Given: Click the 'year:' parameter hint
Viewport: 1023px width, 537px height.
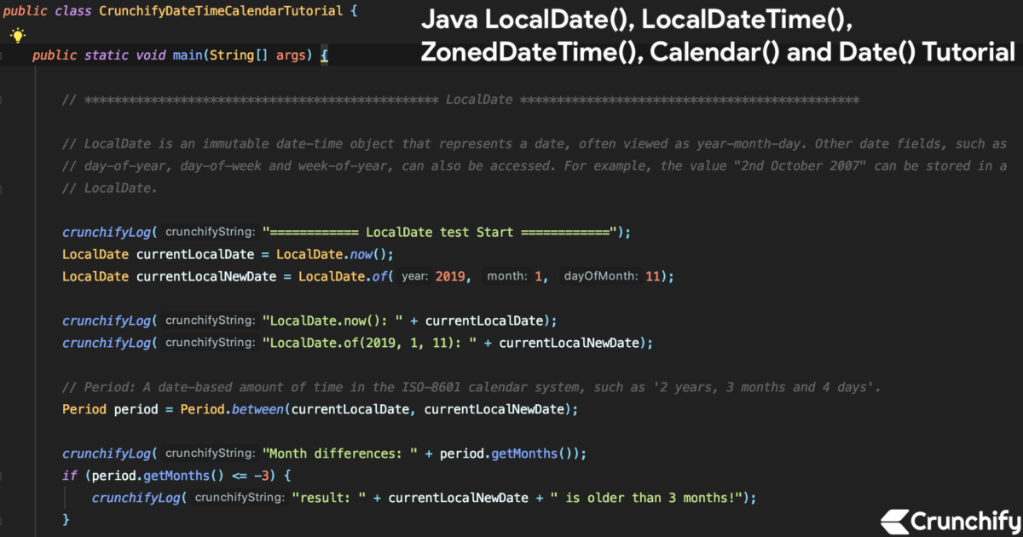Looking at the screenshot, I should 414,276.
